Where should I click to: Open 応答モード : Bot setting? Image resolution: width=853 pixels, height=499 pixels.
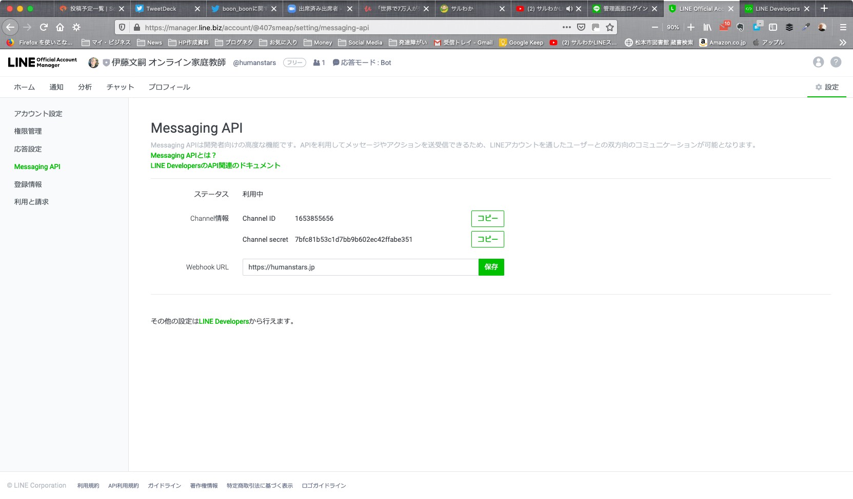tap(362, 63)
